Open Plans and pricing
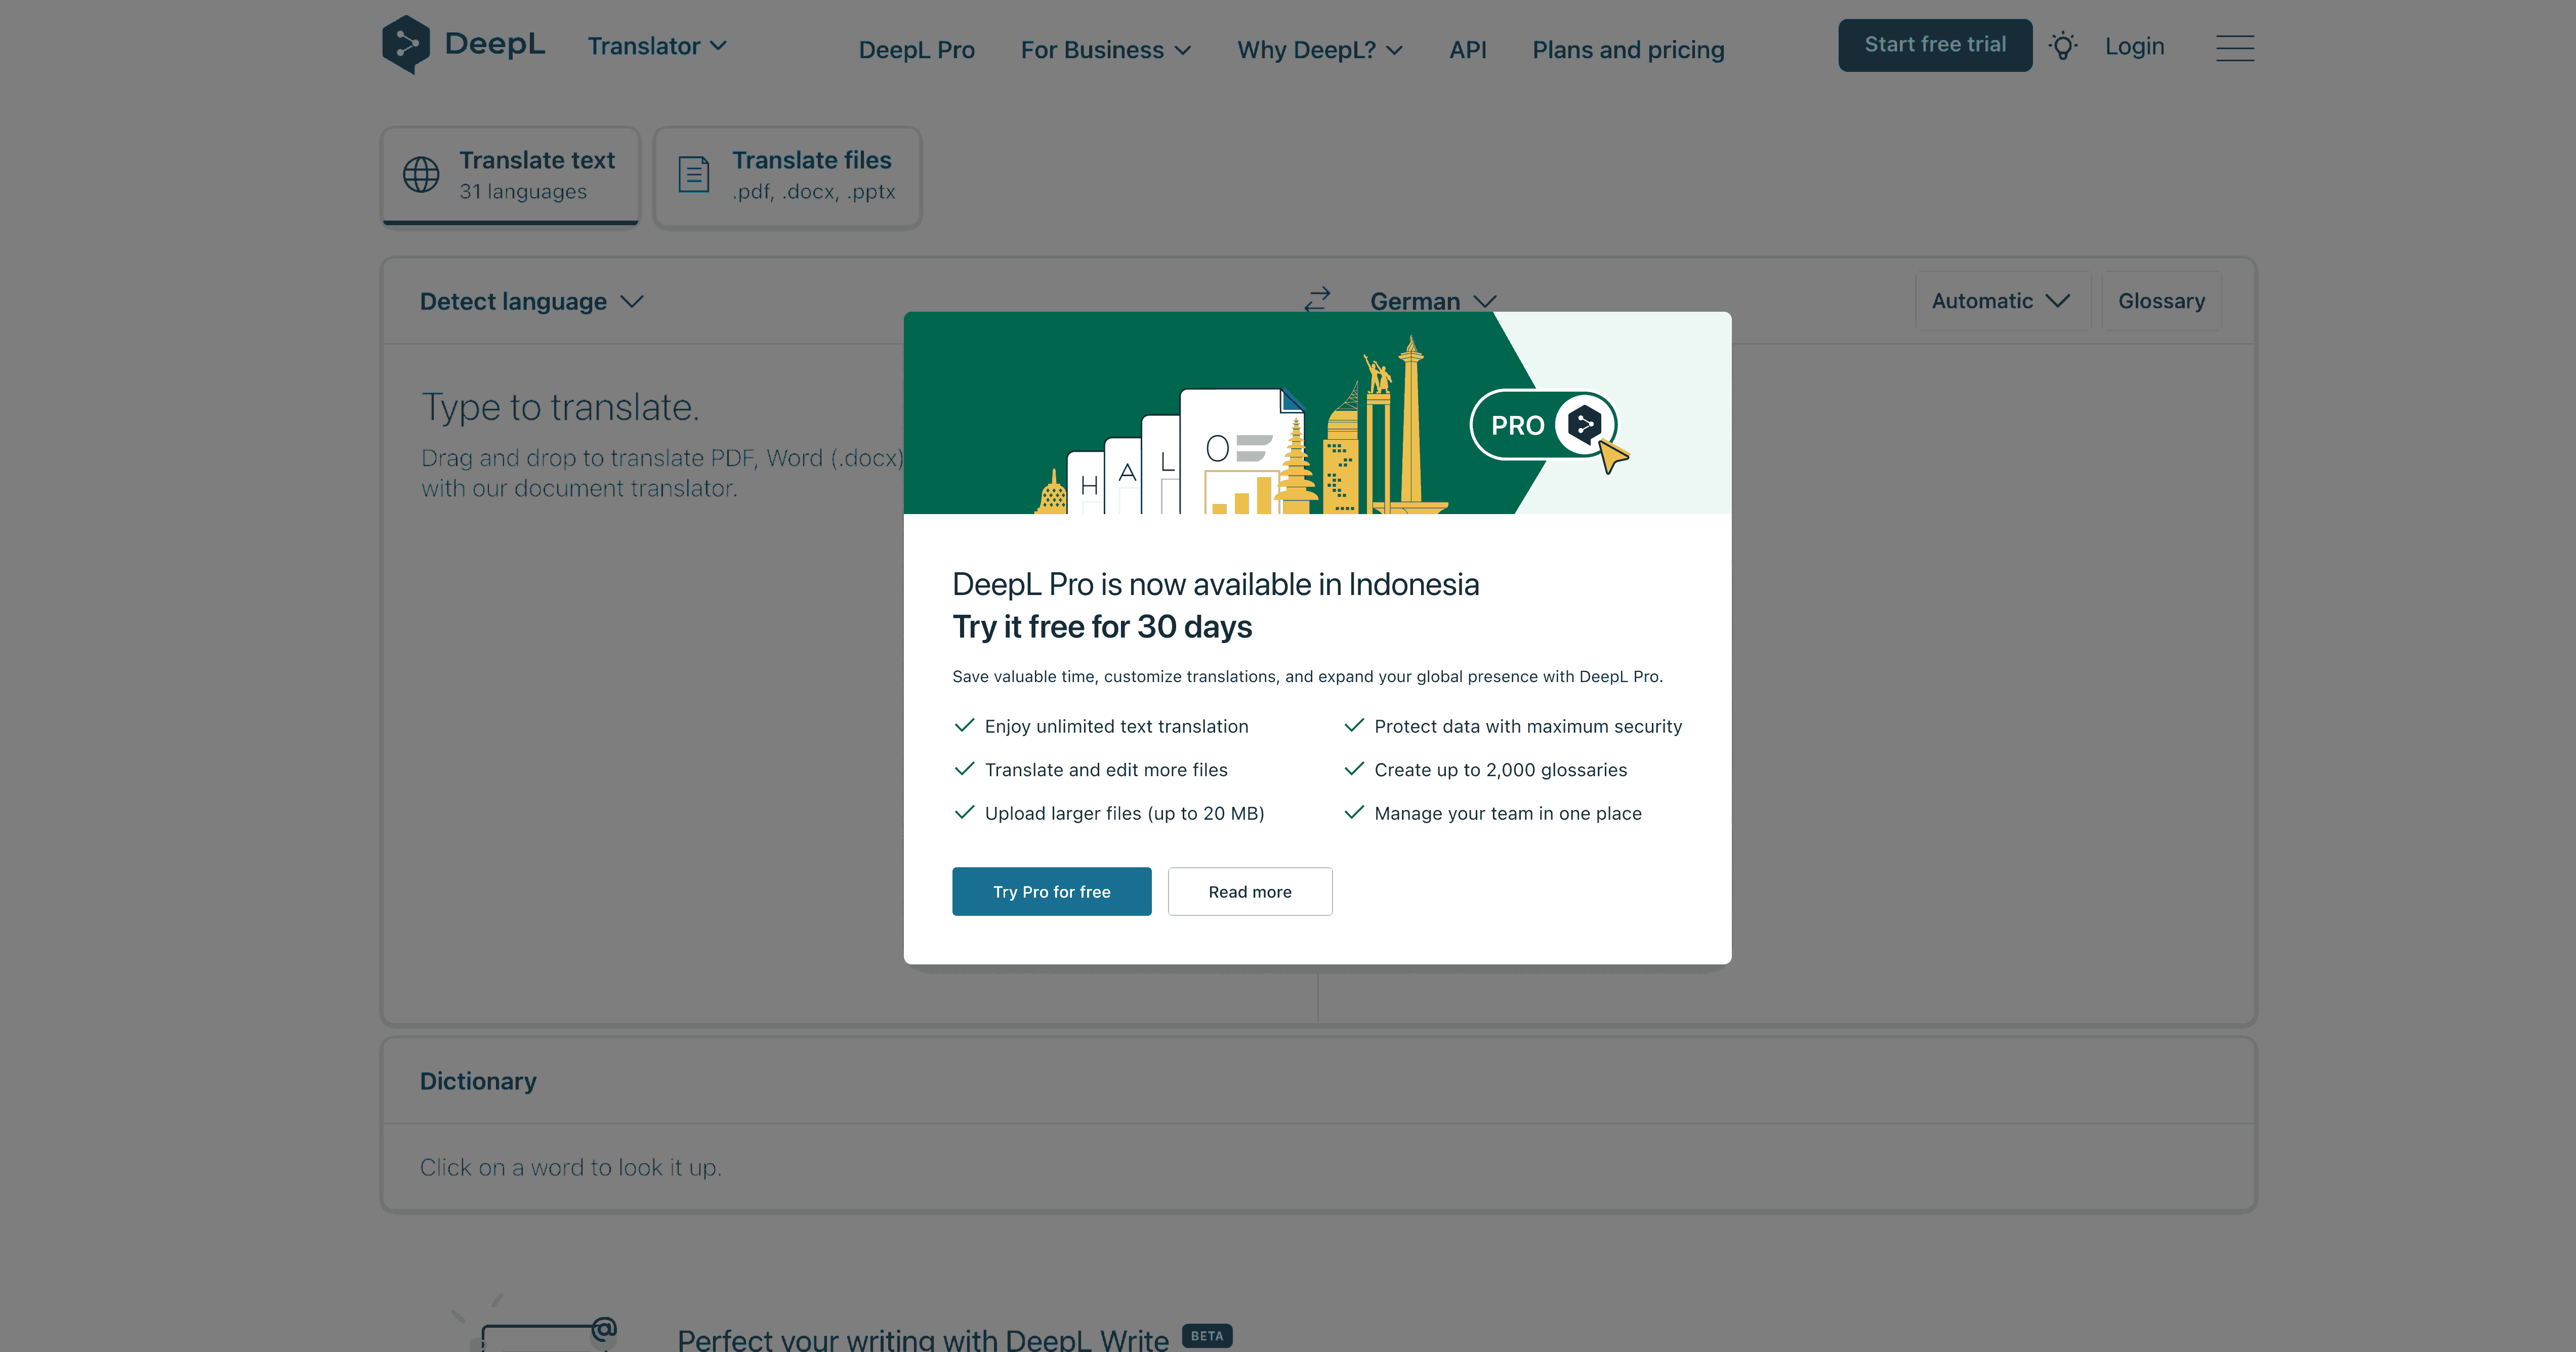Image resolution: width=2576 pixels, height=1352 pixels. click(1628, 50)
